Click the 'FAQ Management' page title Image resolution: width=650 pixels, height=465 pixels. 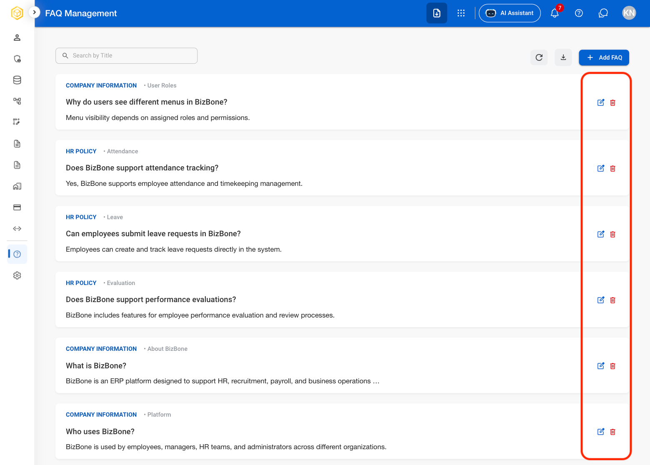(81, 13)
